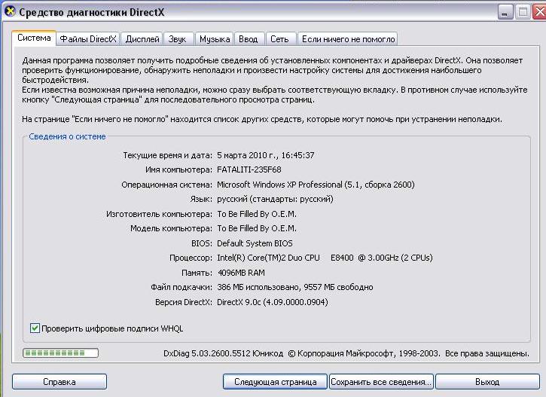
Task: Switch to the Система tab
Action: coord(34,38)
